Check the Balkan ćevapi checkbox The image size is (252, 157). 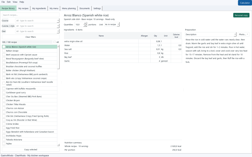(x=4, y=51)
